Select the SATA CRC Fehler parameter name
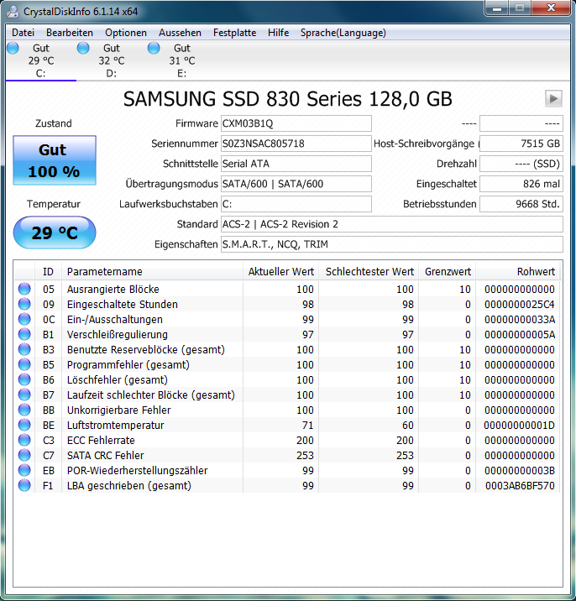Viewport: 576px width, 601px height. [106, 455]
